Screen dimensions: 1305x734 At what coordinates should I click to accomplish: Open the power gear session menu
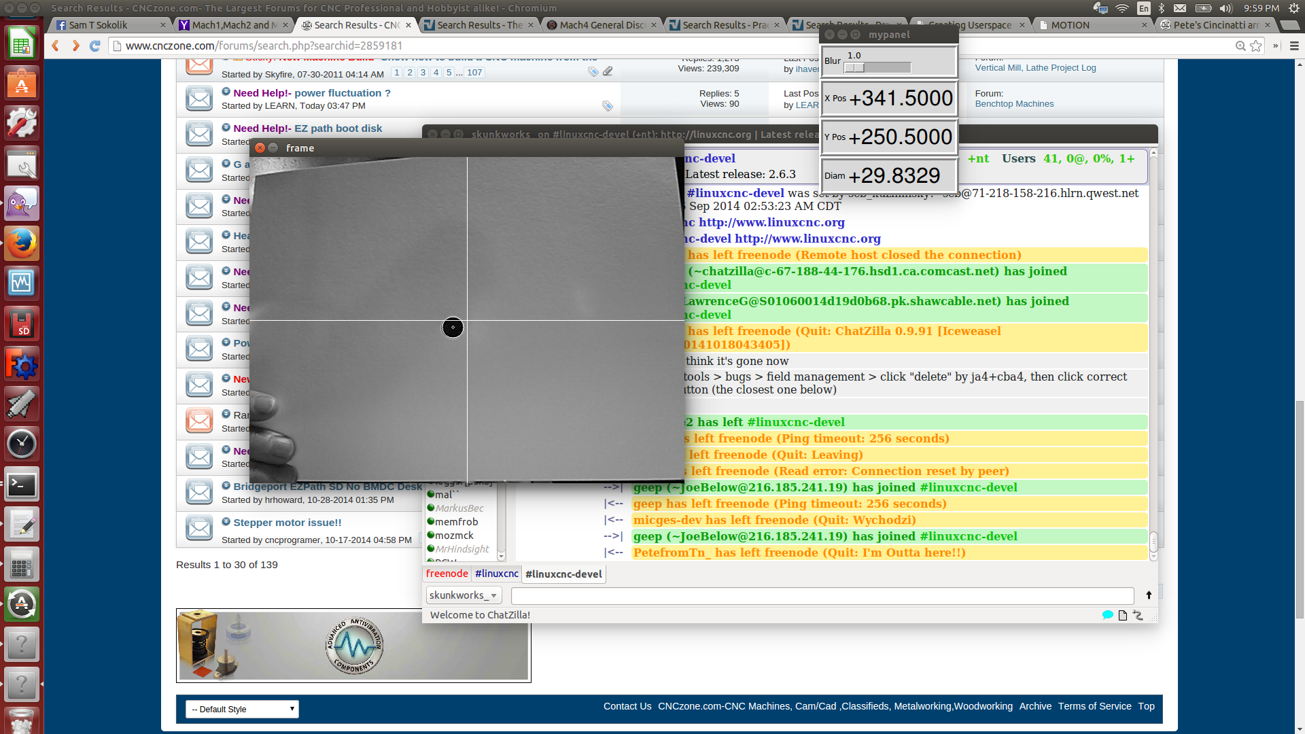(x=1294, y=8)
